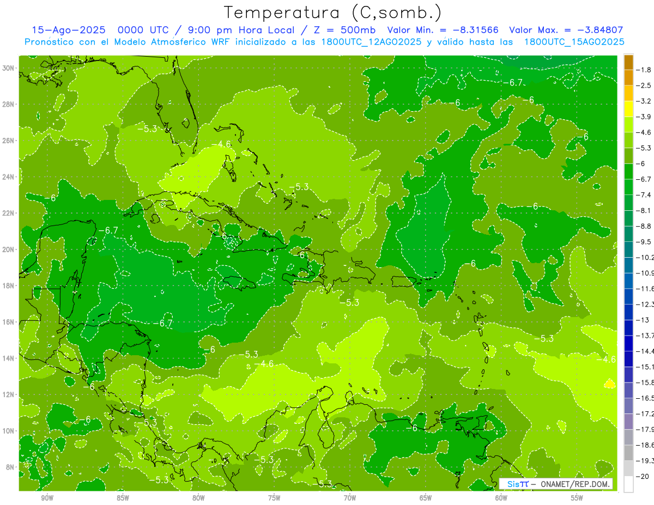This screenshot has height=505, width=654.
Task: Click the "8N" latitude axis label
Action: point(11,467)
